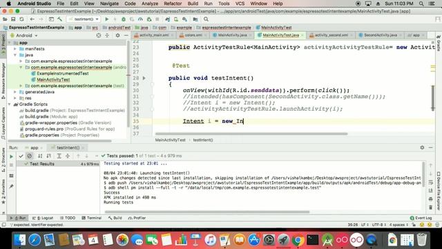This screenshot has height=249, width=442.
Task: Toggle the Favorites tool window side button
Action: [x=3, y=192]
